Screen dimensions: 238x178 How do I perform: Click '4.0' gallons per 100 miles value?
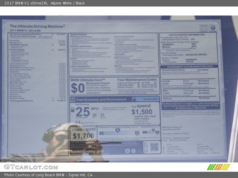click(x=78, y=122)
